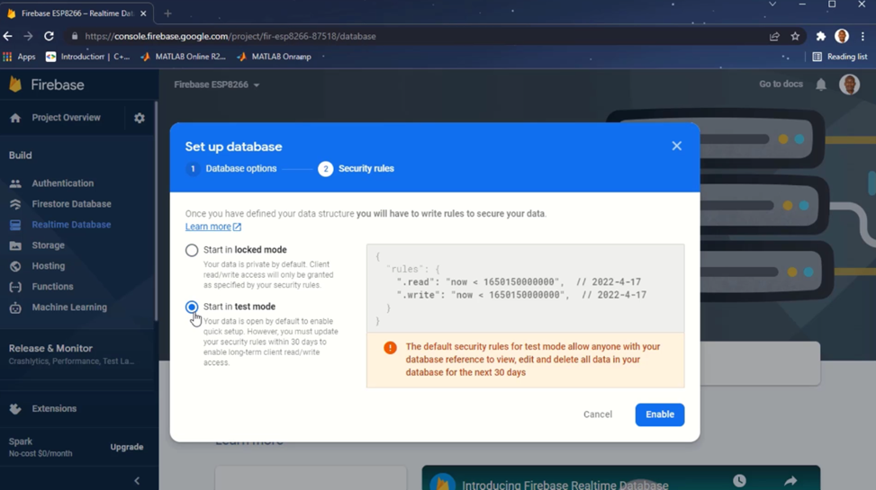Image resolution: width=876 pixels, height=490 pixels.
Task: Open the Firebase ESP8266 project dropdown
Action: [217, 85]
